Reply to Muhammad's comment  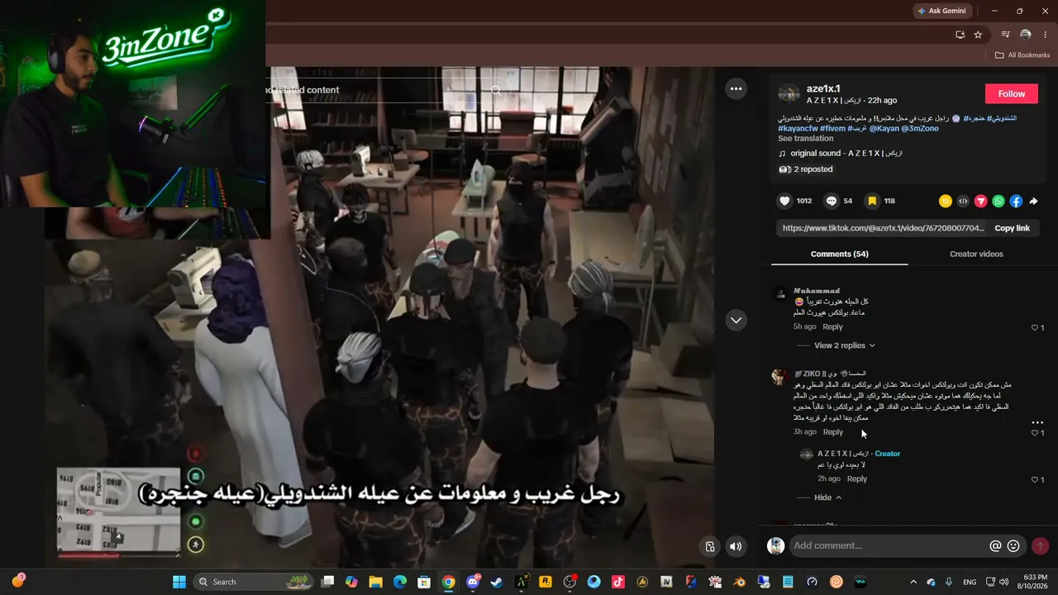(x=832, y=327)
